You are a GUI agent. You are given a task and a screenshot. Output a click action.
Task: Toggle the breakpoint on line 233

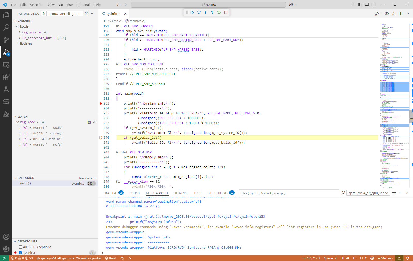tap(101, 103)
